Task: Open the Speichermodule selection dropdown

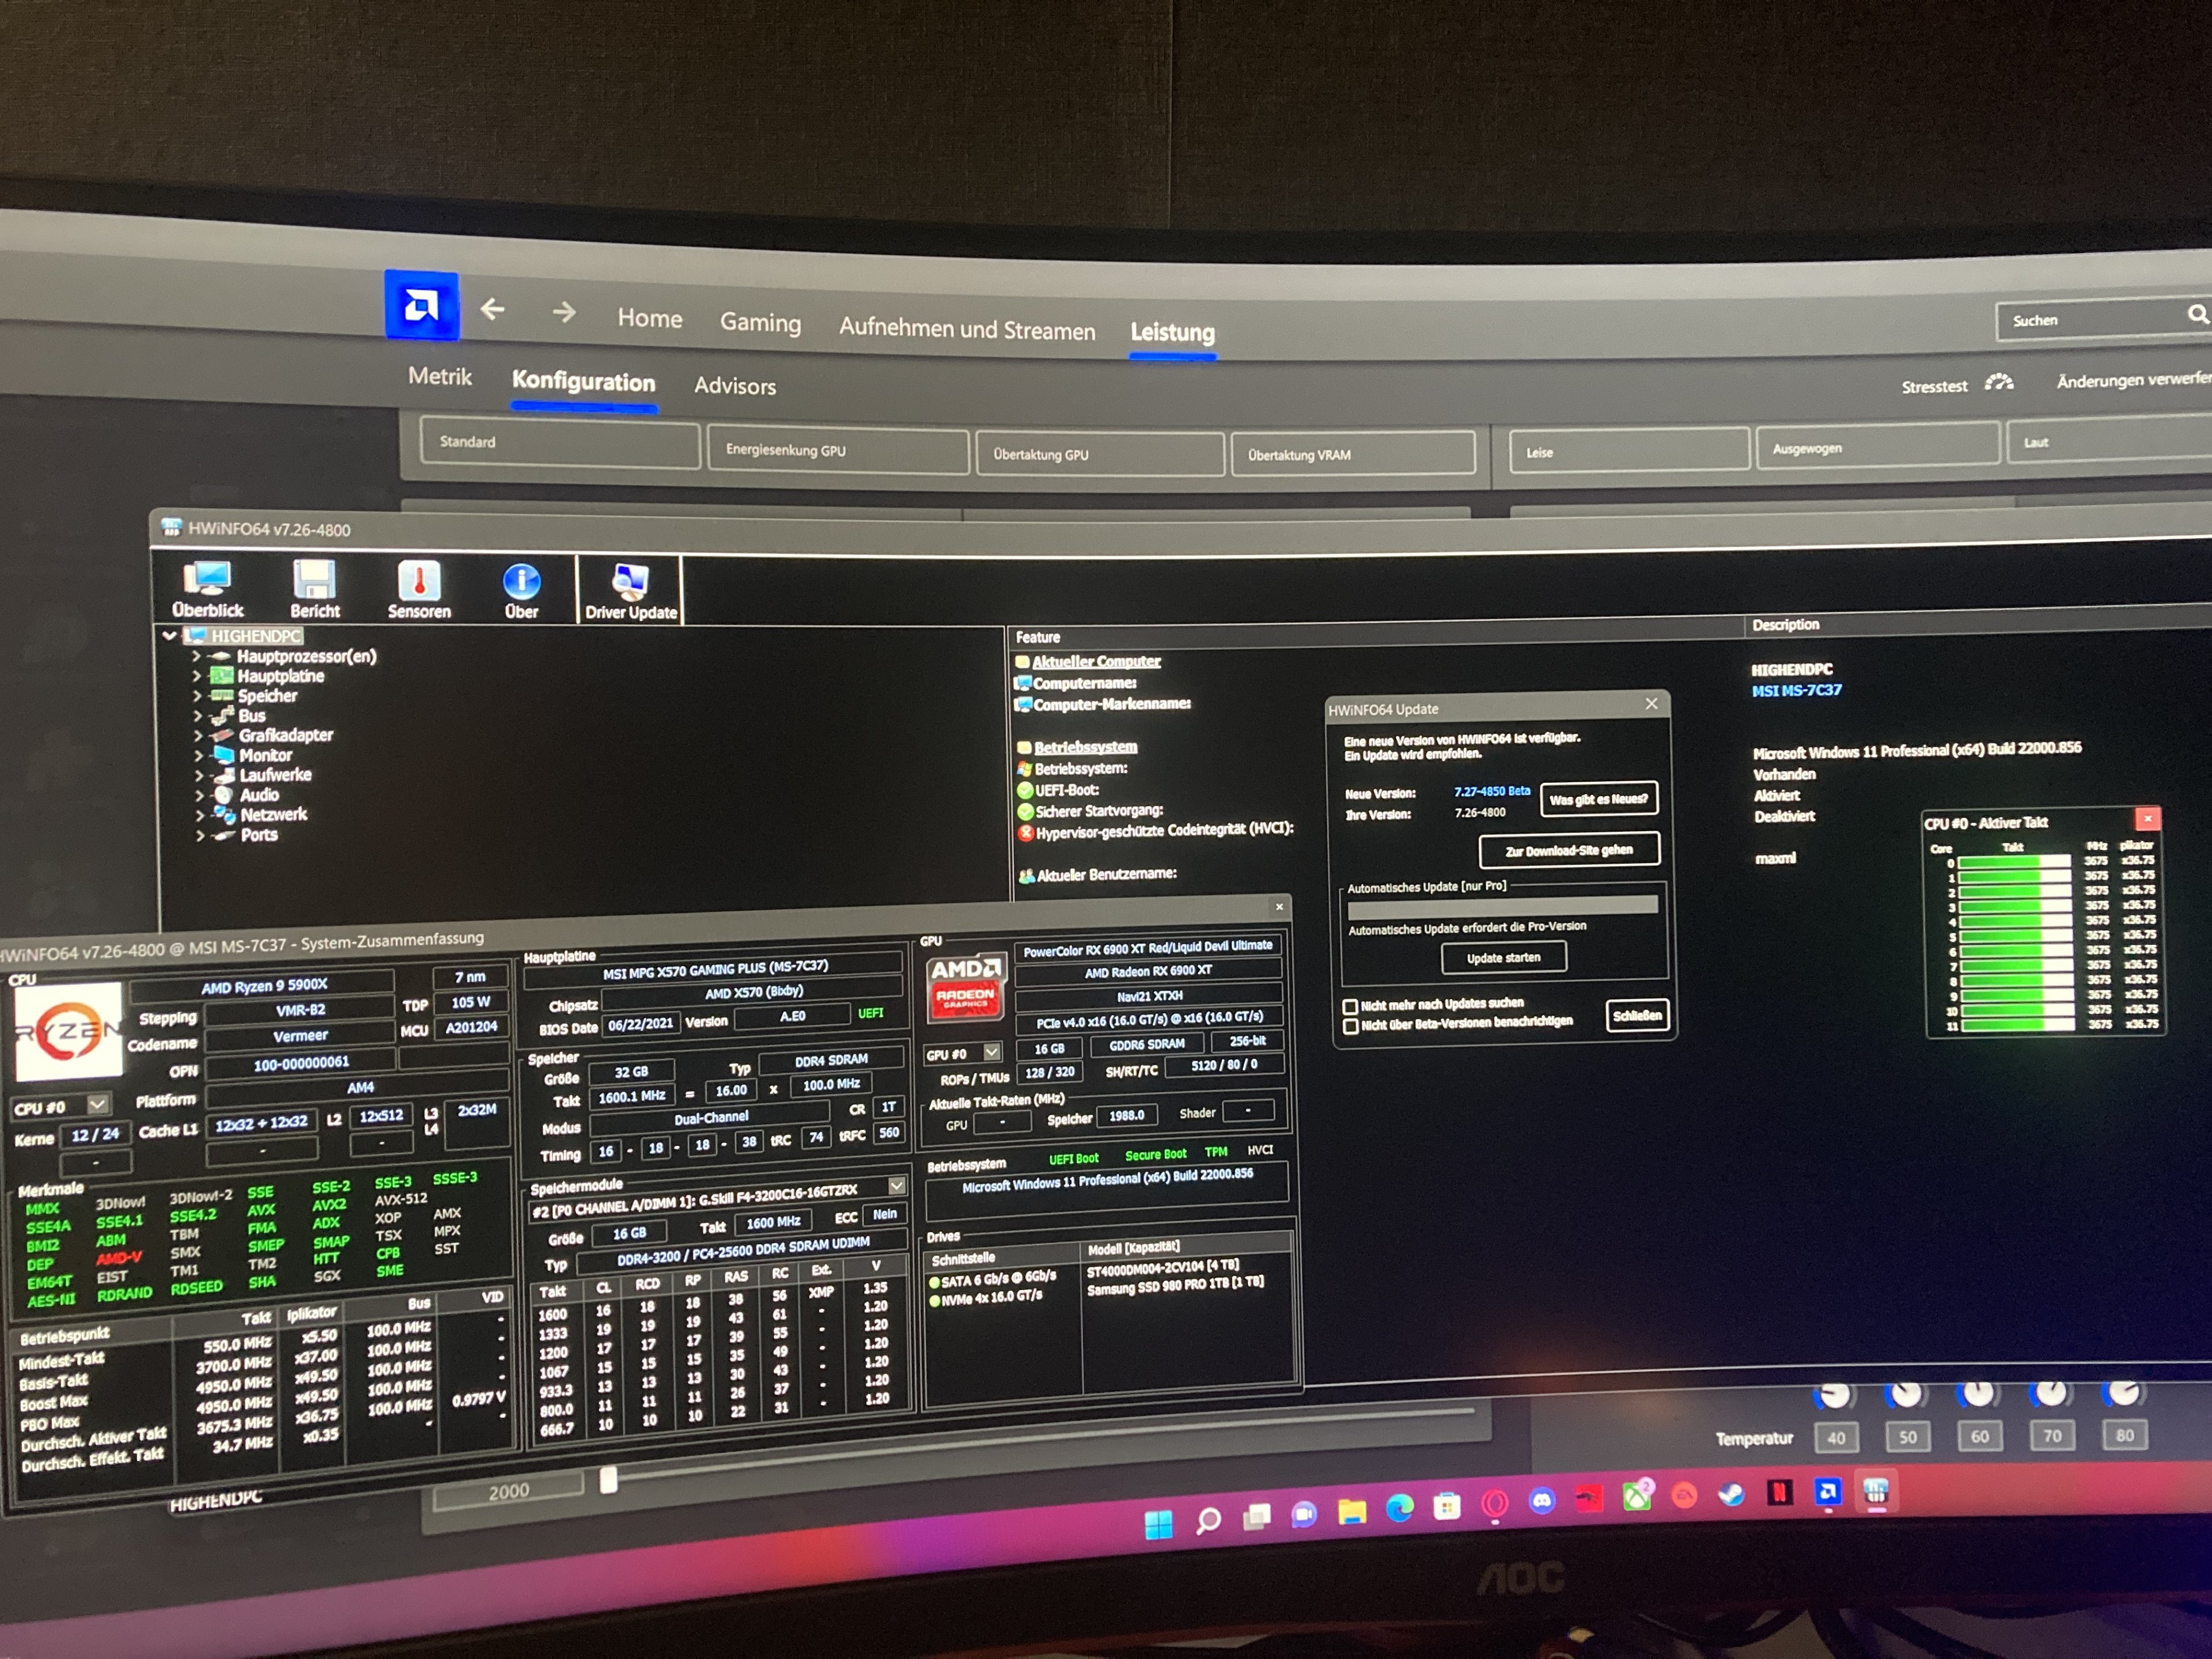Action: pos(896,1186)
